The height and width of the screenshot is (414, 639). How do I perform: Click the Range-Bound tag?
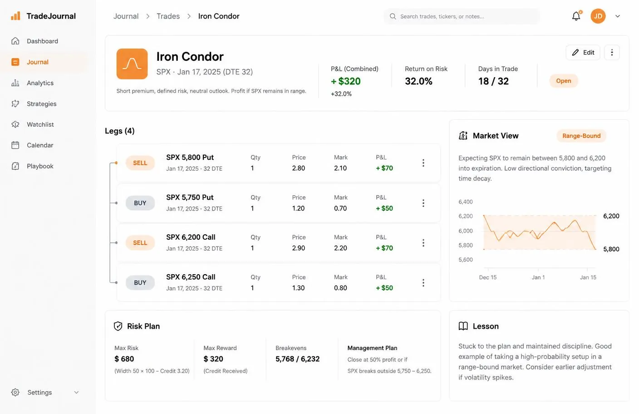(581, 136)
